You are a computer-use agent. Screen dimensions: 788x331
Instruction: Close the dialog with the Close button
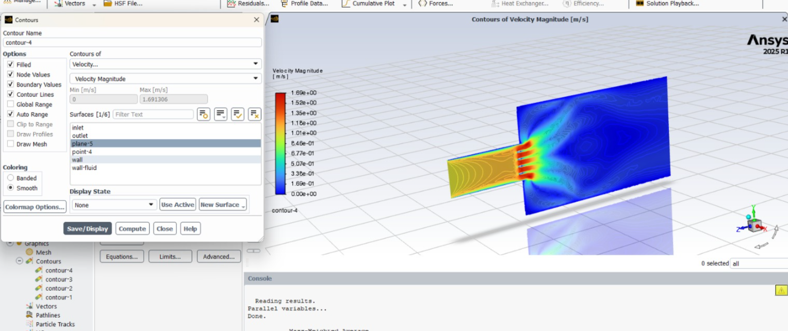click(x=165, y=228)
